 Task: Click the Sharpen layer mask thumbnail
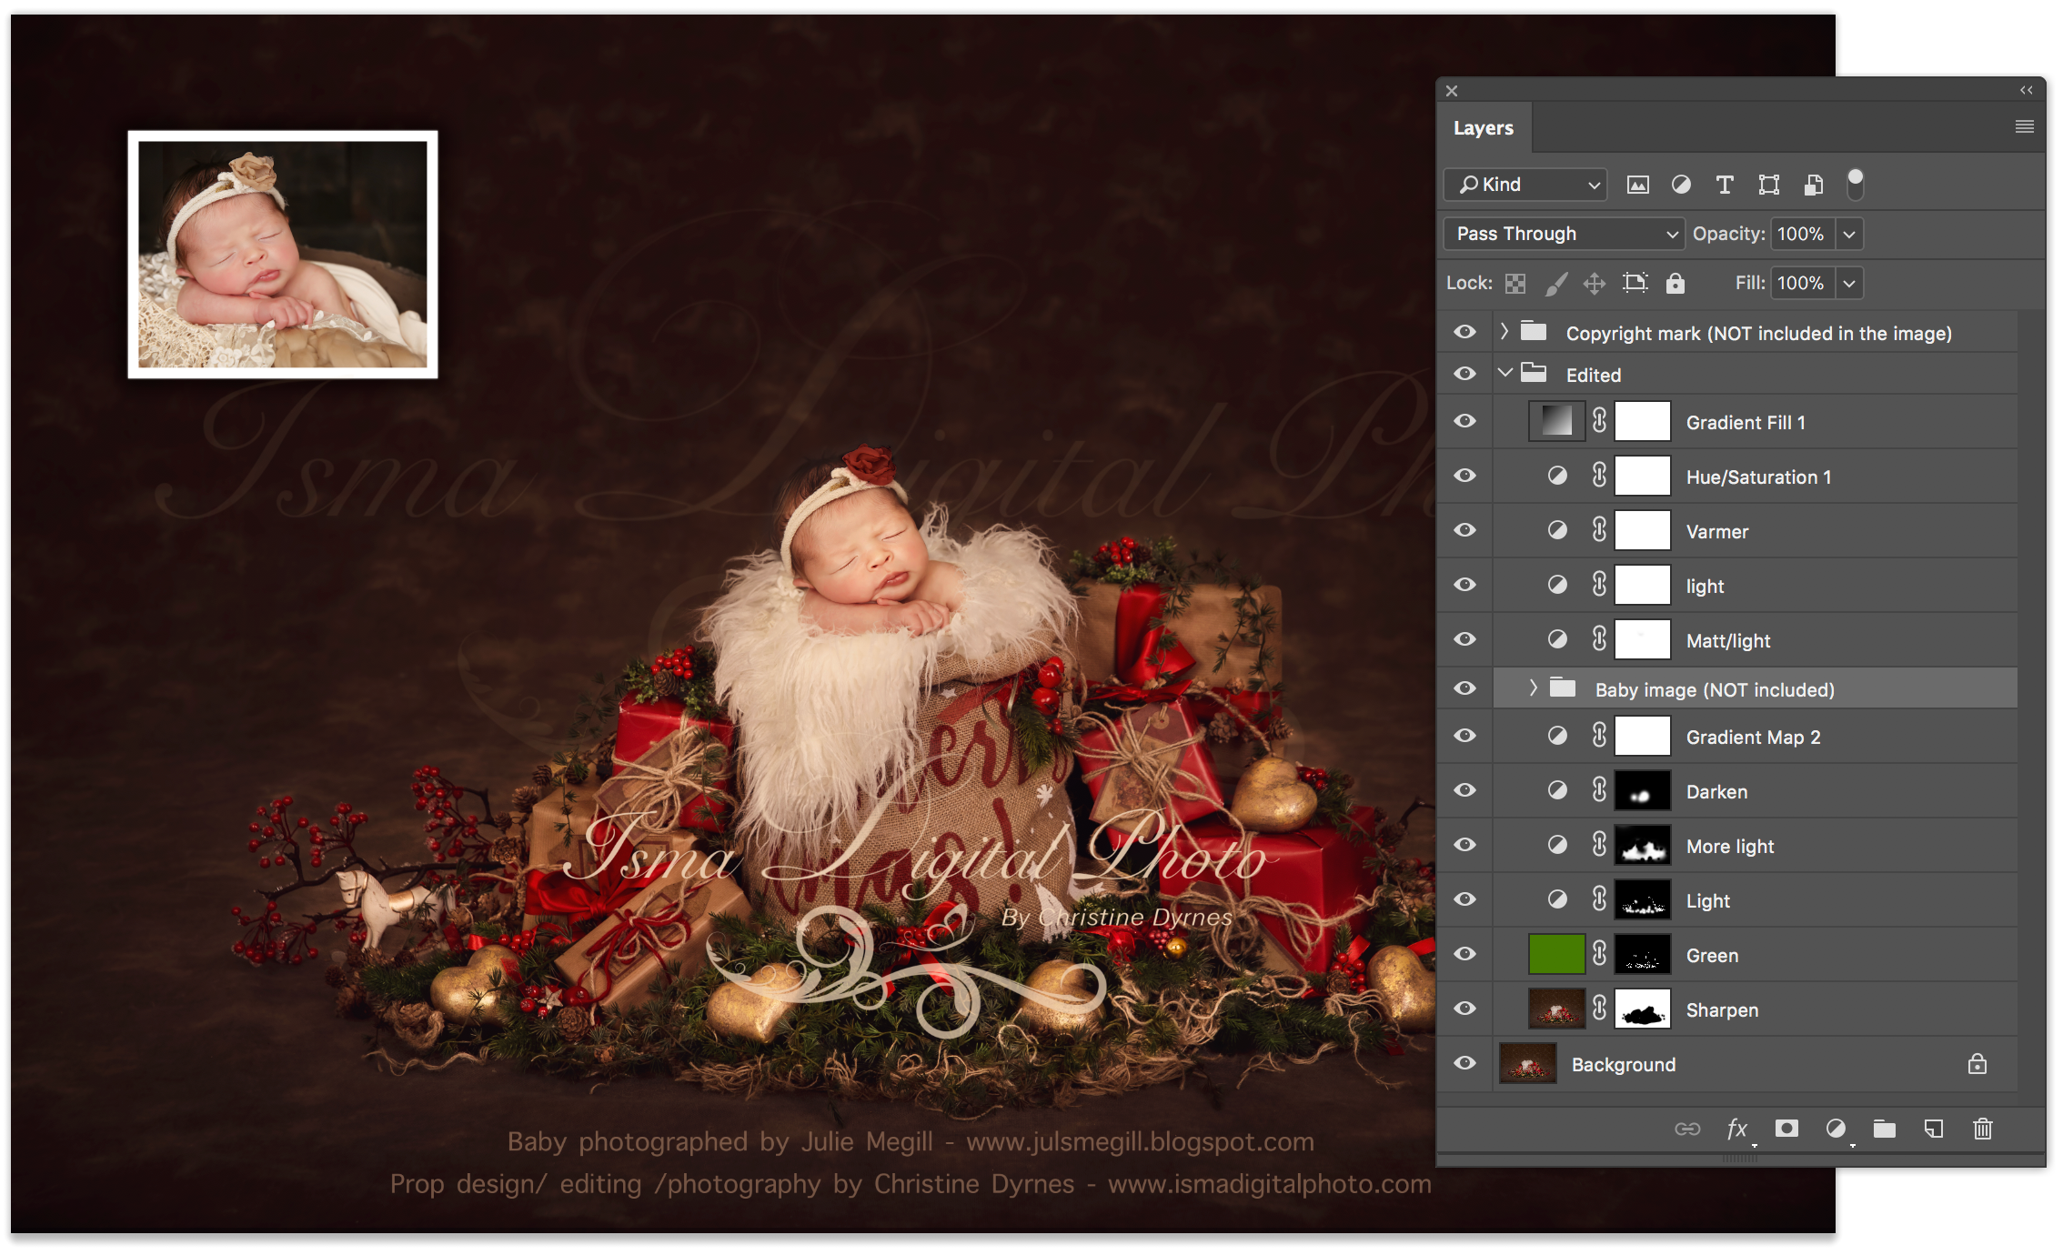tap(1643, 1009)
